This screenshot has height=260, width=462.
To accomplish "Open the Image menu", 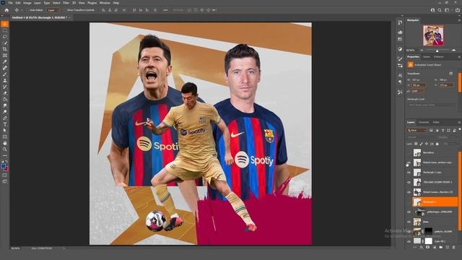I will click(27, 3).
